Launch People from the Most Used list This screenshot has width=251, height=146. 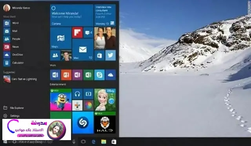(12, 39)
